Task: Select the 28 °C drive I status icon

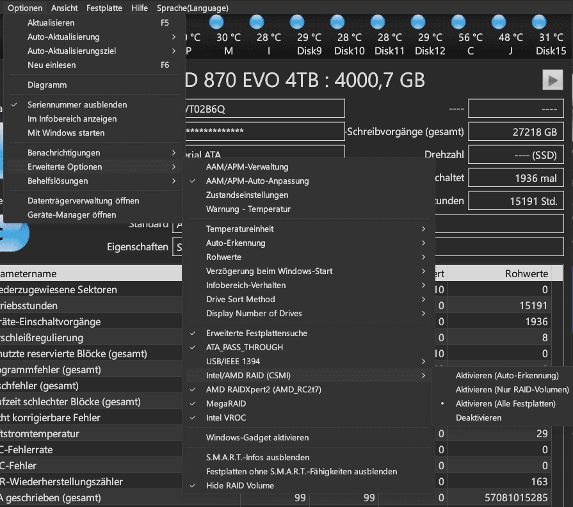Action: [x=257, y=22]
